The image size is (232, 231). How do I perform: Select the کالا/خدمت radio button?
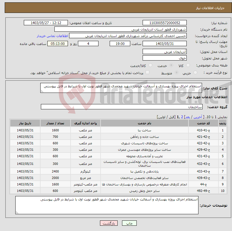pos(150,65)
